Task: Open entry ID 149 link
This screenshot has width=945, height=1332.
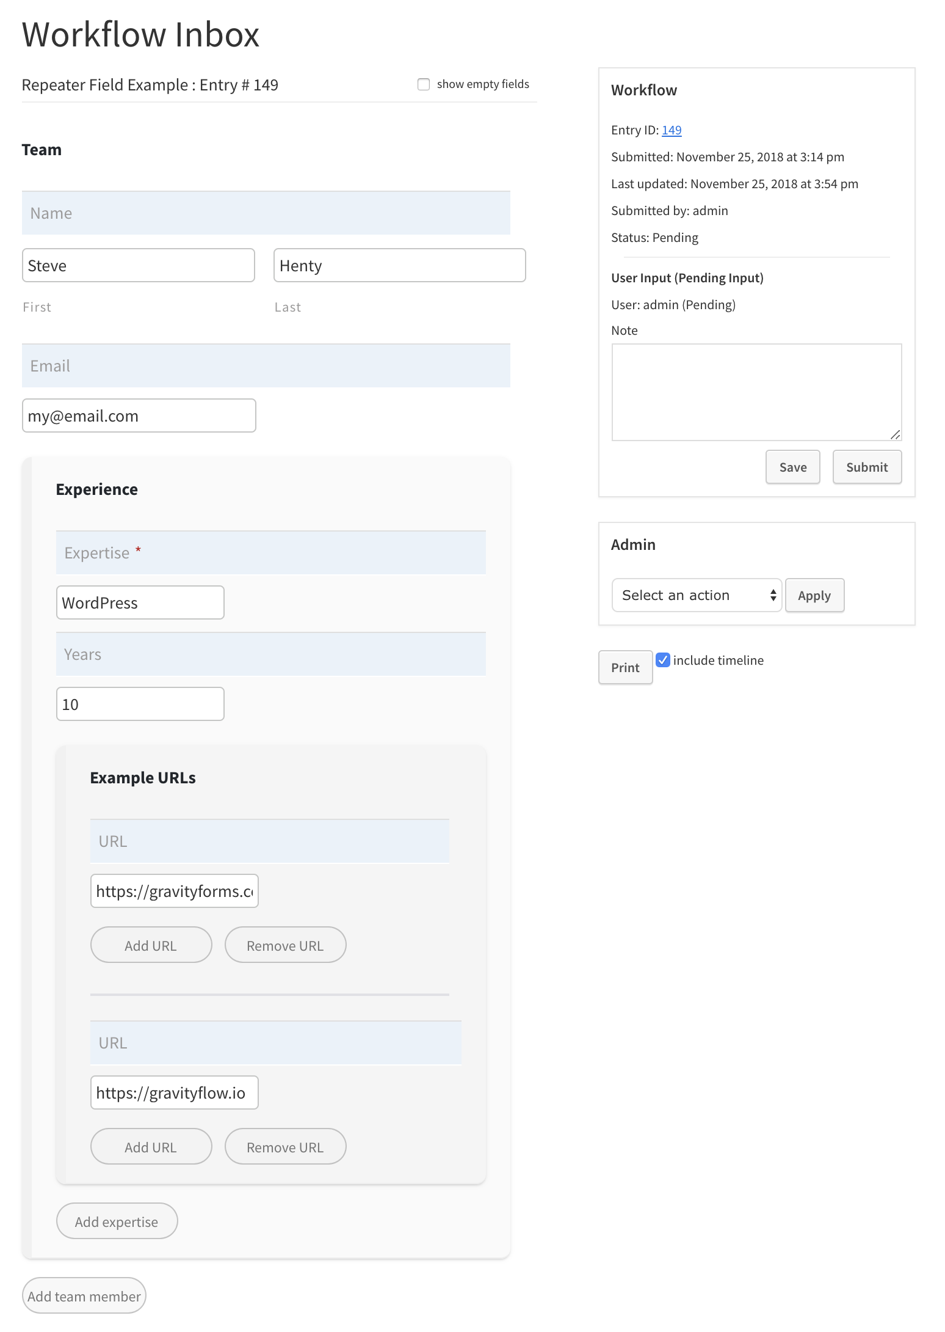Action: click(672, 130)
